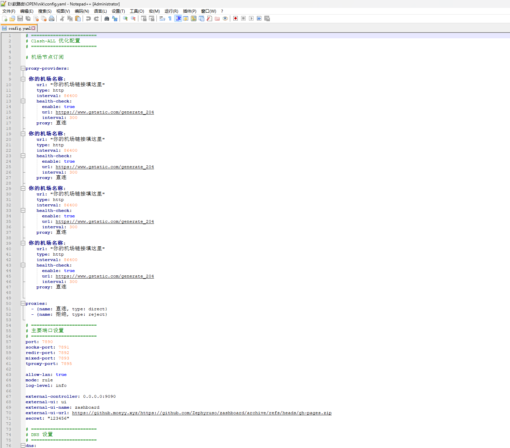
Task: Stop macro recording square icon
Action: [243, 18]
